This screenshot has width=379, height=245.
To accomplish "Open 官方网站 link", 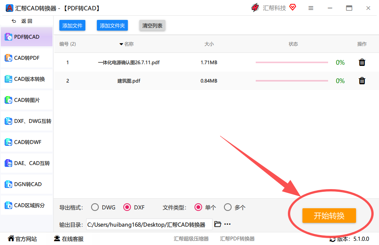I will 22,239.
